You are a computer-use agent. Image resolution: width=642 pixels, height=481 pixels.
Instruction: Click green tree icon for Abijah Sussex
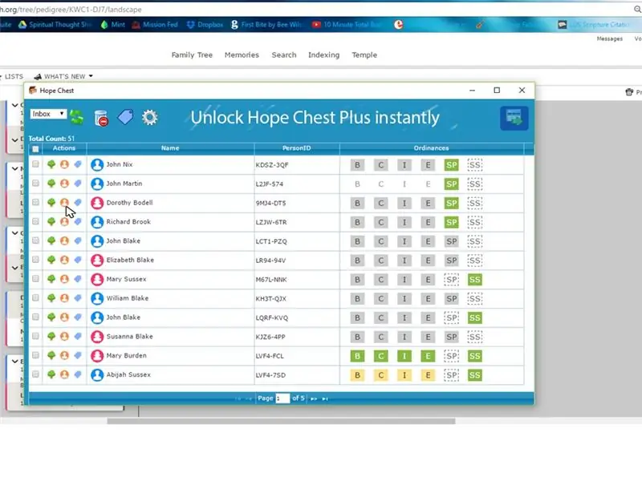tap(51, 374)
